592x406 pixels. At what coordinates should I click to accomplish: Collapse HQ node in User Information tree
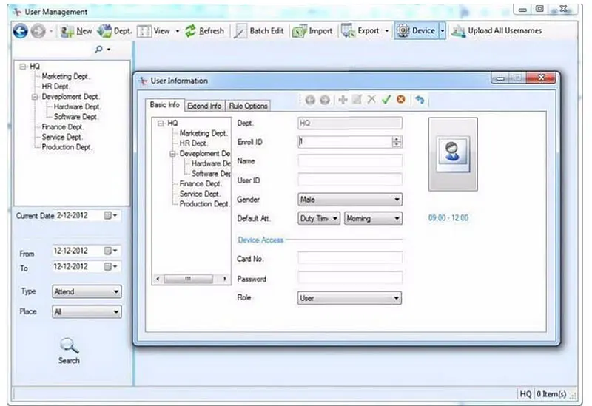click(x=161, y=124)
